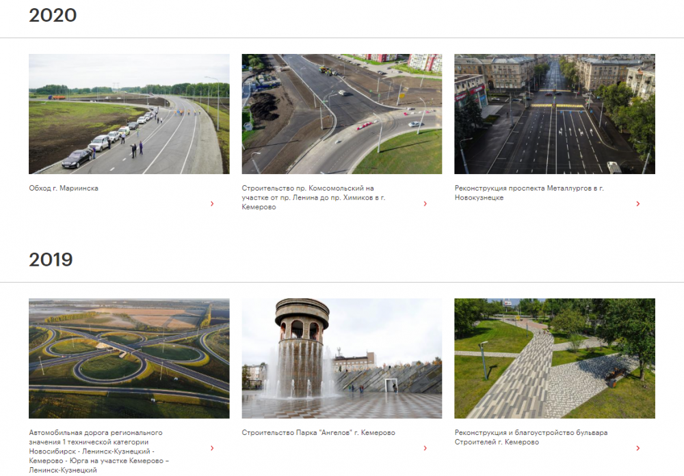Click red arrow for Новосибирск - Ленинск-Кузнецкий road
Screen dimensions: 684x476
point(212,448)
